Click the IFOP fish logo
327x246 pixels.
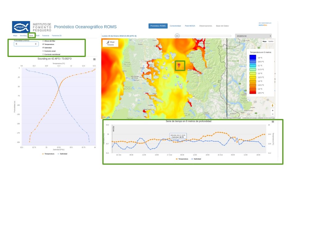(21, 27)
